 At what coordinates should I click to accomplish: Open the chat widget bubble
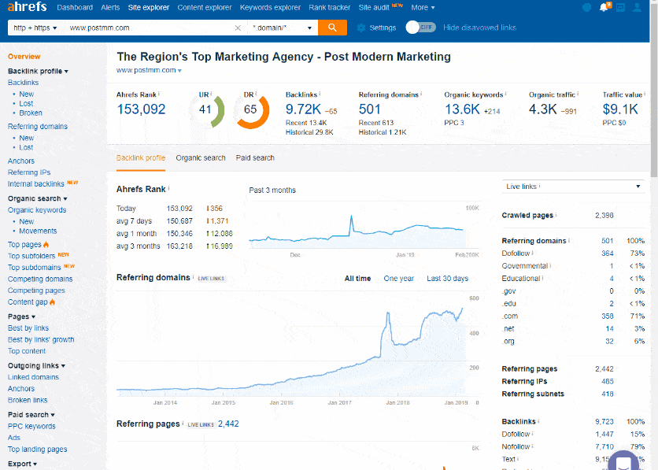[624, 461]
